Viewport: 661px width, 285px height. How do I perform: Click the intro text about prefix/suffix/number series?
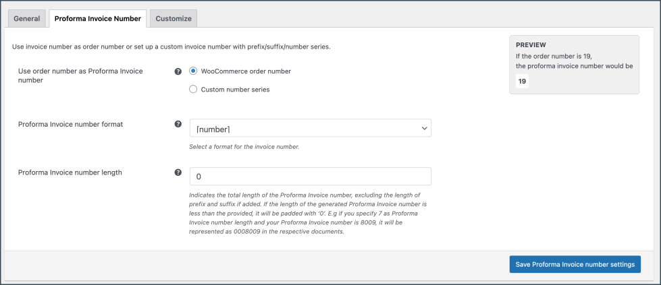171,46
